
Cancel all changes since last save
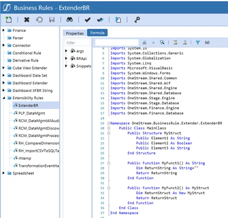[39, 19]
